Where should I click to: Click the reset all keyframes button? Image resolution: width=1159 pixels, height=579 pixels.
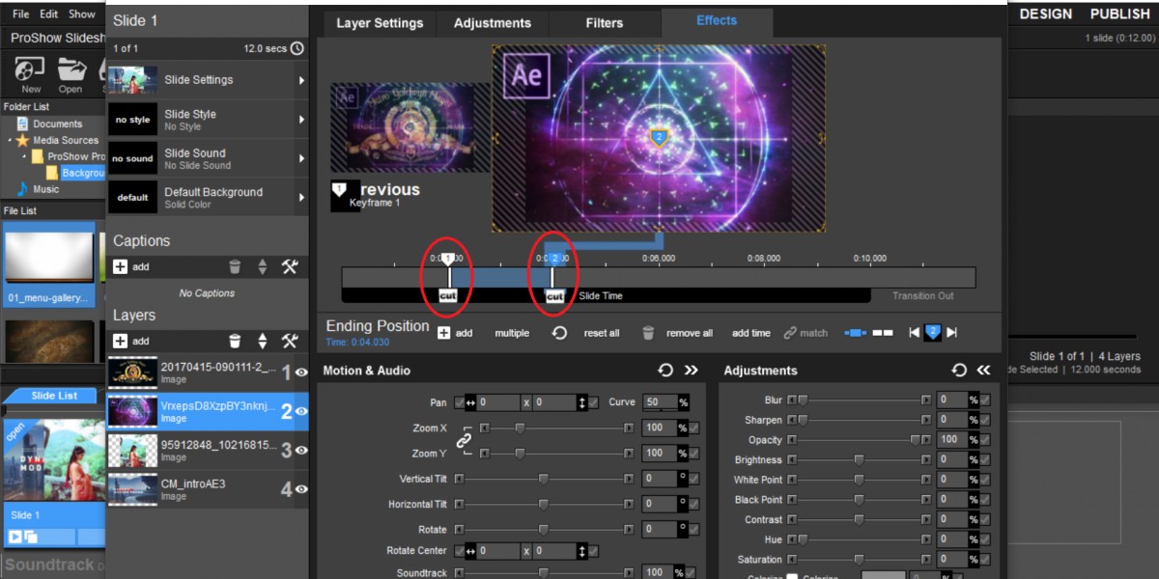[601, 333]
